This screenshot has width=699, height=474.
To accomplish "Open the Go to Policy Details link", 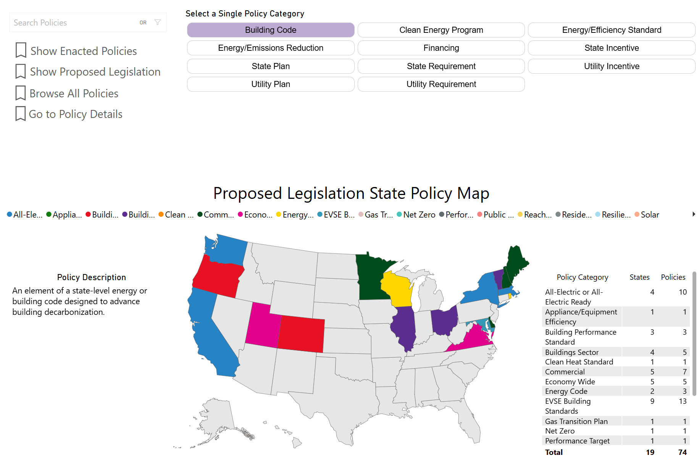I will 76,114.
